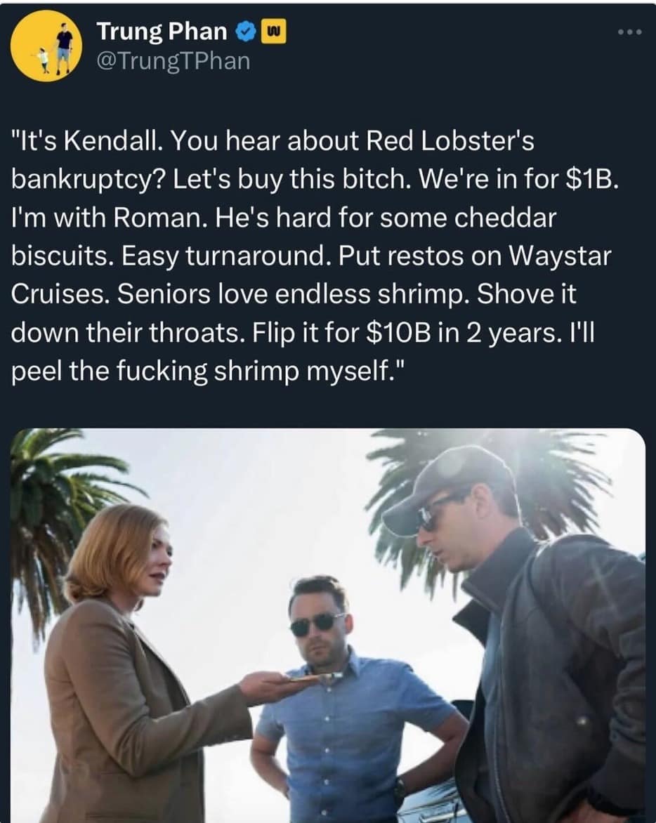Screen dimensions: 656x823
Task: Click the dark leather jacket in the photo
Action: [562, 674]
